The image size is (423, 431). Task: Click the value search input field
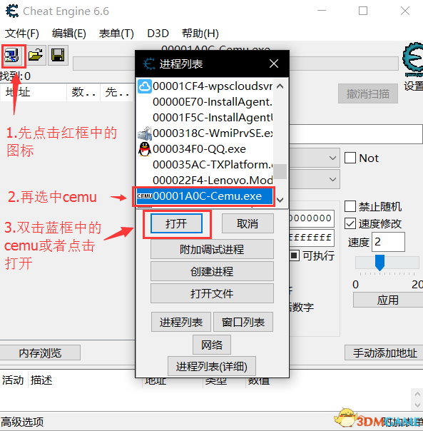(356, 134)
